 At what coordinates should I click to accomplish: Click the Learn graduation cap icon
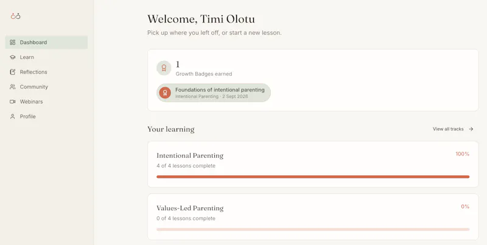(x=12, y=57)
